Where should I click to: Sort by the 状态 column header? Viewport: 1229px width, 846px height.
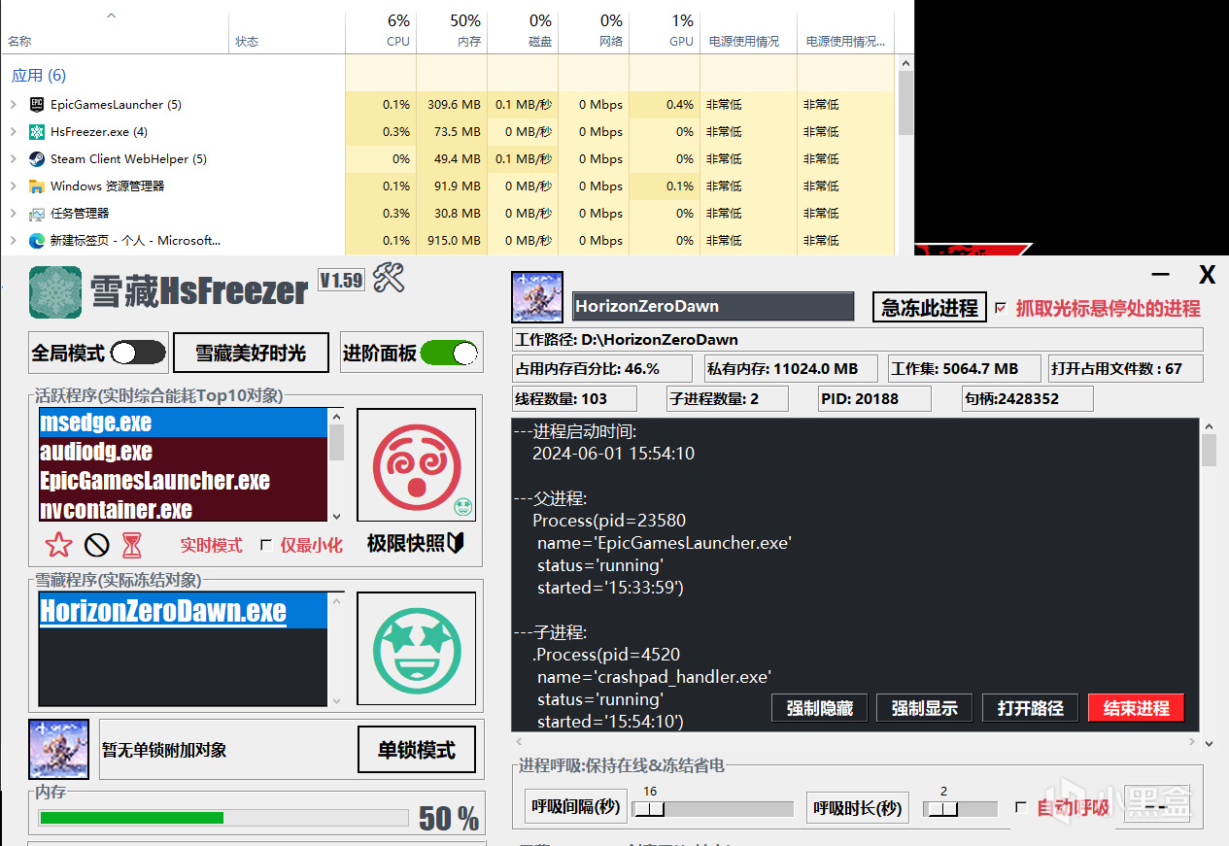(247, 42)
